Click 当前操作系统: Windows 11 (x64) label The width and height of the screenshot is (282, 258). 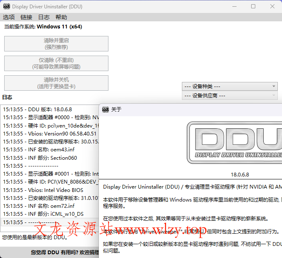(x=43, y=27)
